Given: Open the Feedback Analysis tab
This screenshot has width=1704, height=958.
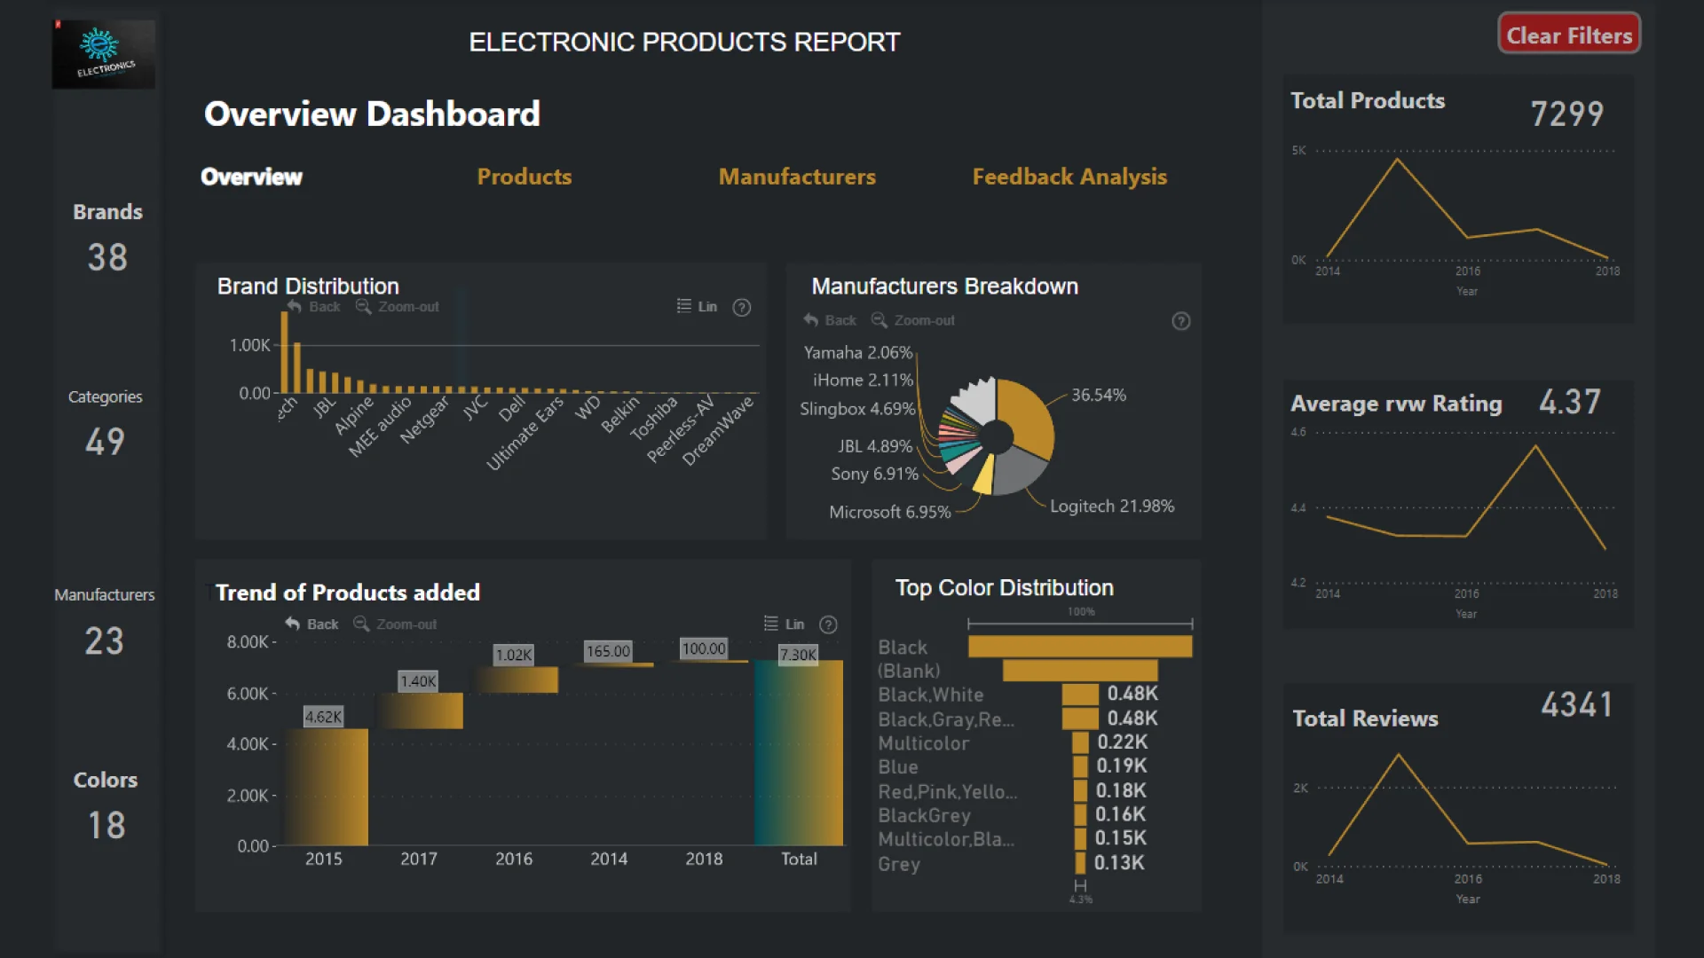Looking at the screenshot, I should point(1069,177).
